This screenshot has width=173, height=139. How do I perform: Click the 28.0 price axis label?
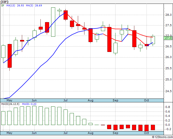(x=168, y=15)
